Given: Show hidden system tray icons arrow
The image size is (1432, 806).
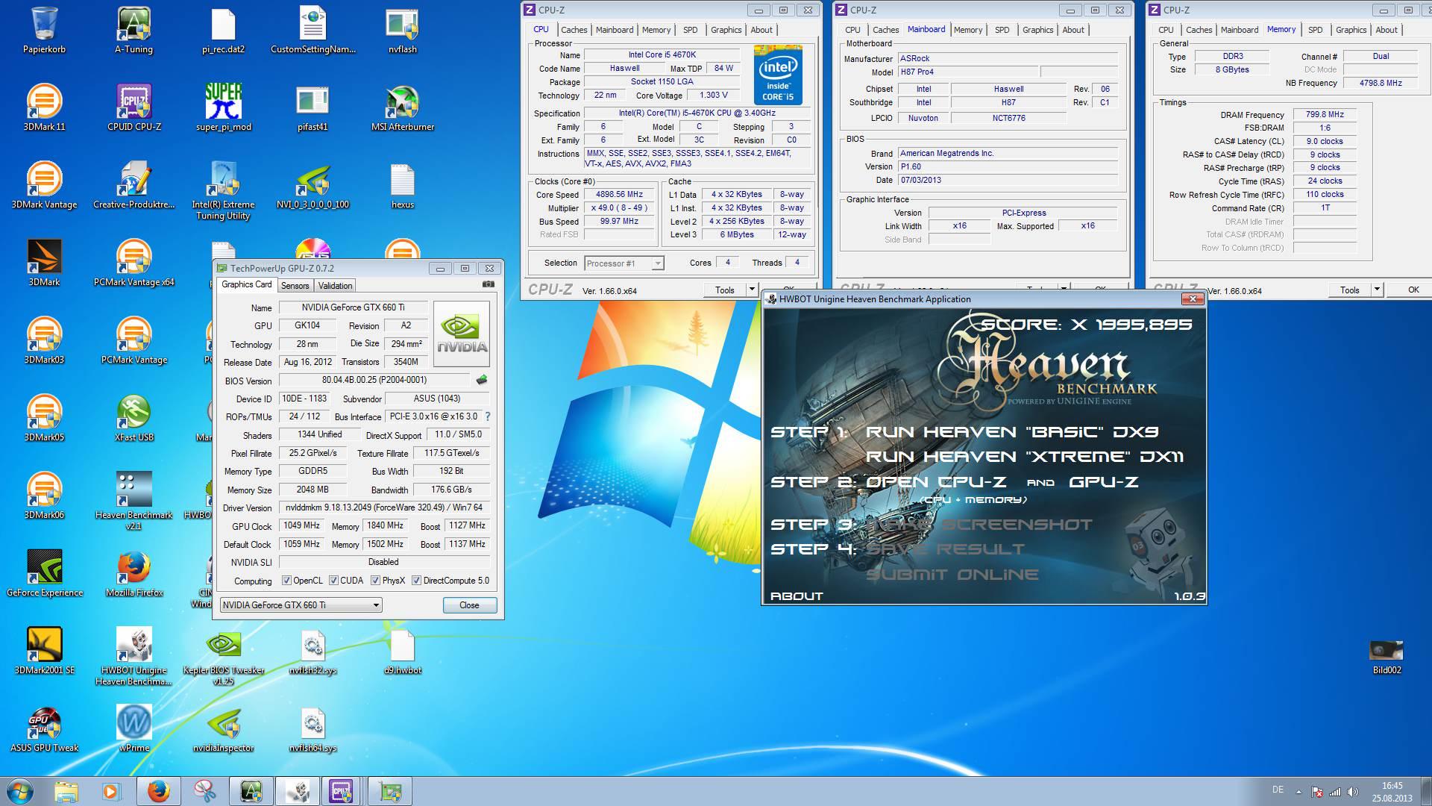Looking at the screenshot, I should pyautogui.click(x=1298, y=792).
